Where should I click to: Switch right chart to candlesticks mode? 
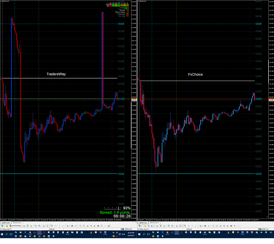[161, 226]
